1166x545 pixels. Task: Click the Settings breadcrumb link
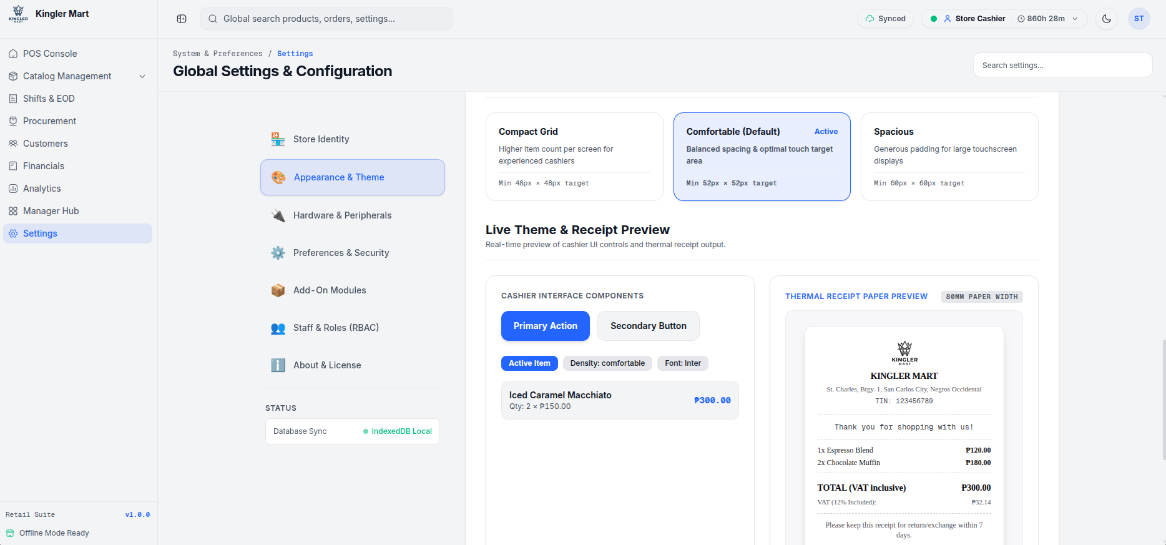tap(295, 54)
